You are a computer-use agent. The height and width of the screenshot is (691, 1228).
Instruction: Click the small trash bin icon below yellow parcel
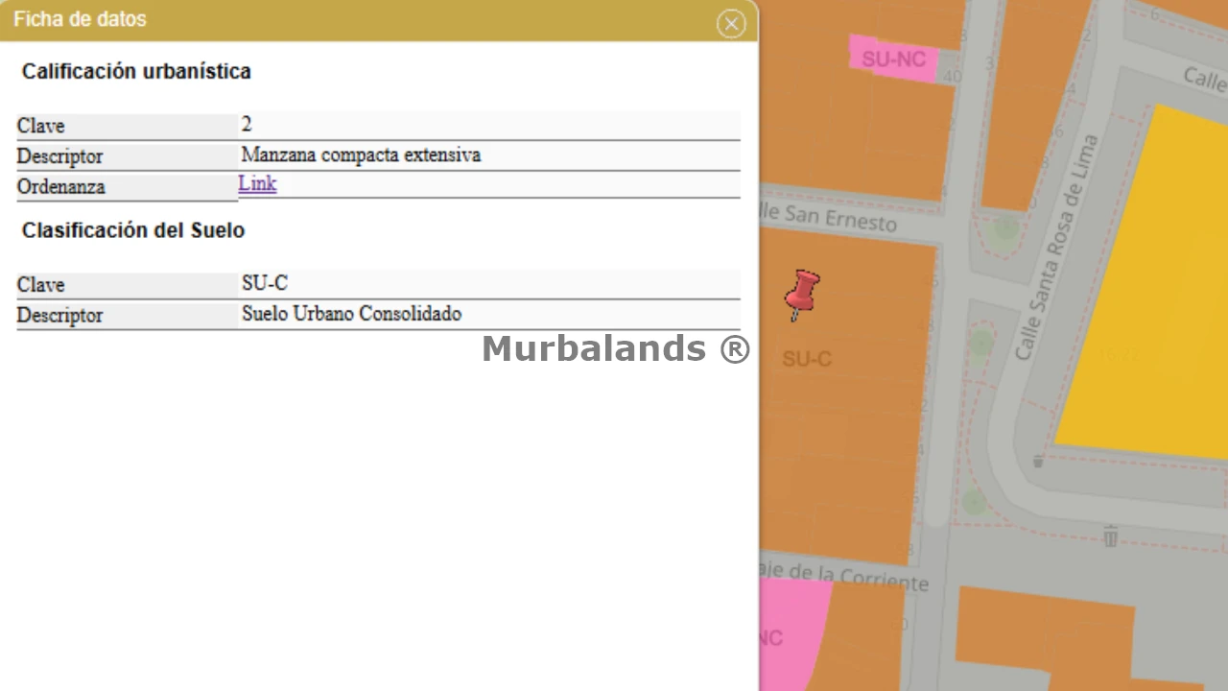coord(1037,462)
